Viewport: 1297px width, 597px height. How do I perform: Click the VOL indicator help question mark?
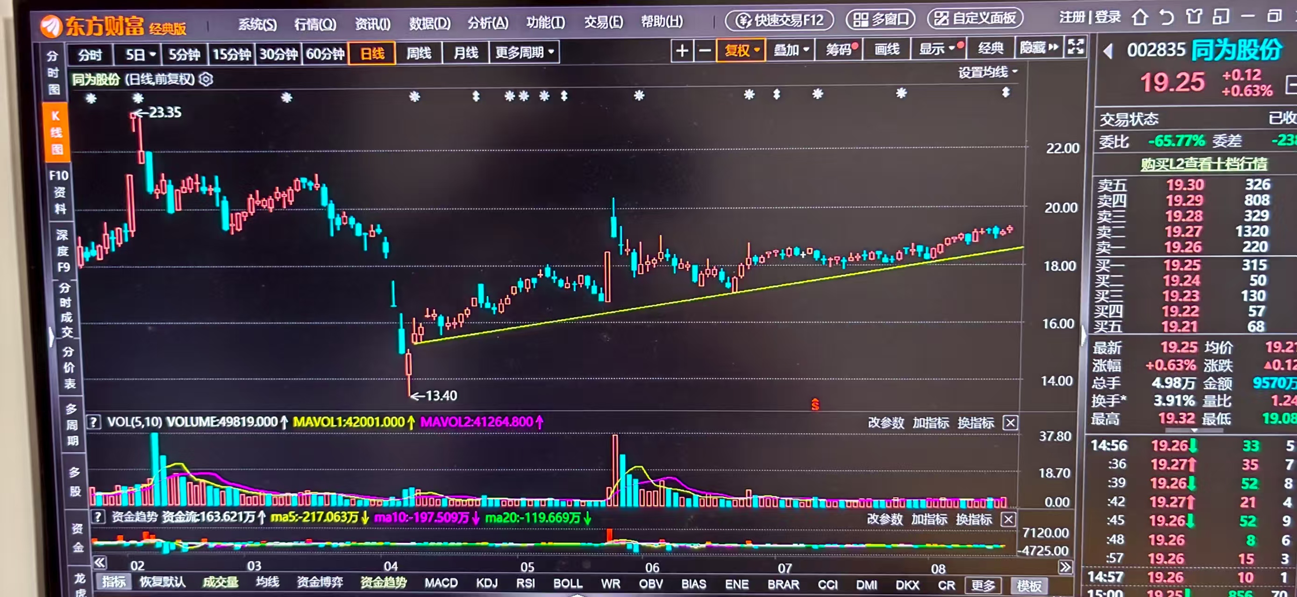pyautogui.click(x=93, y=421)
